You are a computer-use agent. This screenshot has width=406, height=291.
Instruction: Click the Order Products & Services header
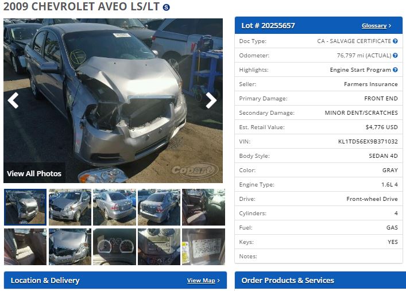320,281
